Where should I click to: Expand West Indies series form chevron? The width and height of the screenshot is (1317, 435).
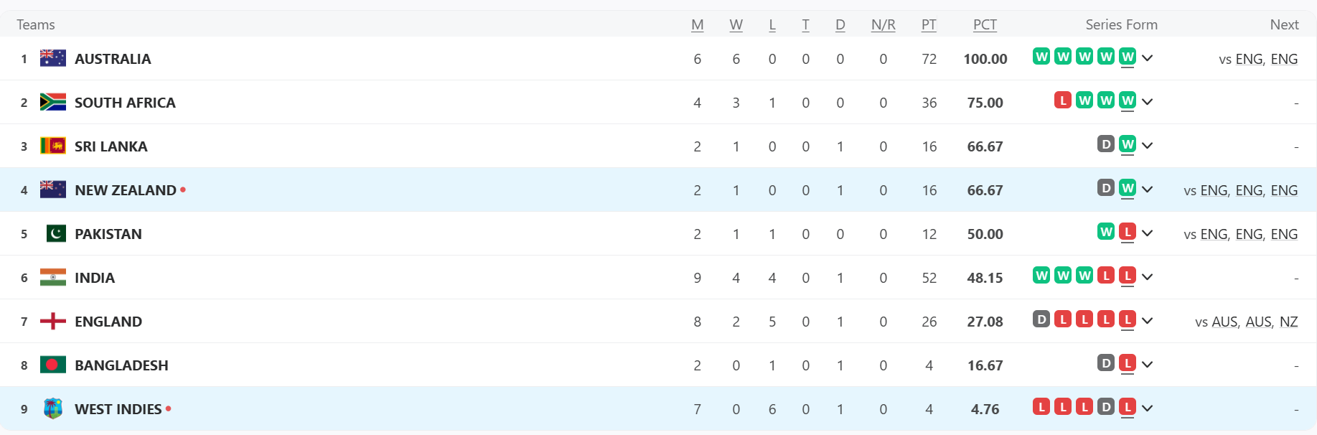click(1147, 408)
